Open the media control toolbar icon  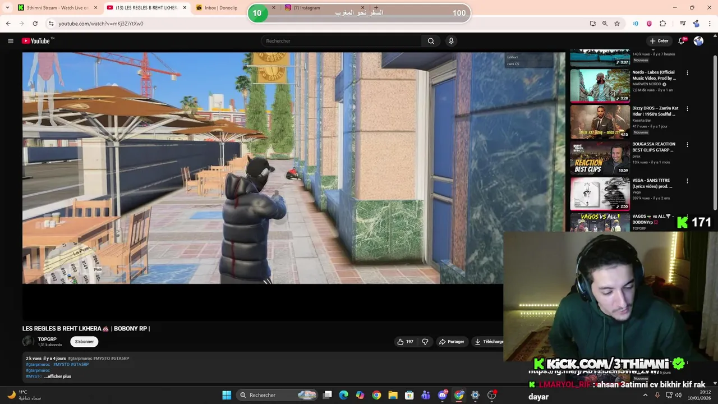click(683, 24)
